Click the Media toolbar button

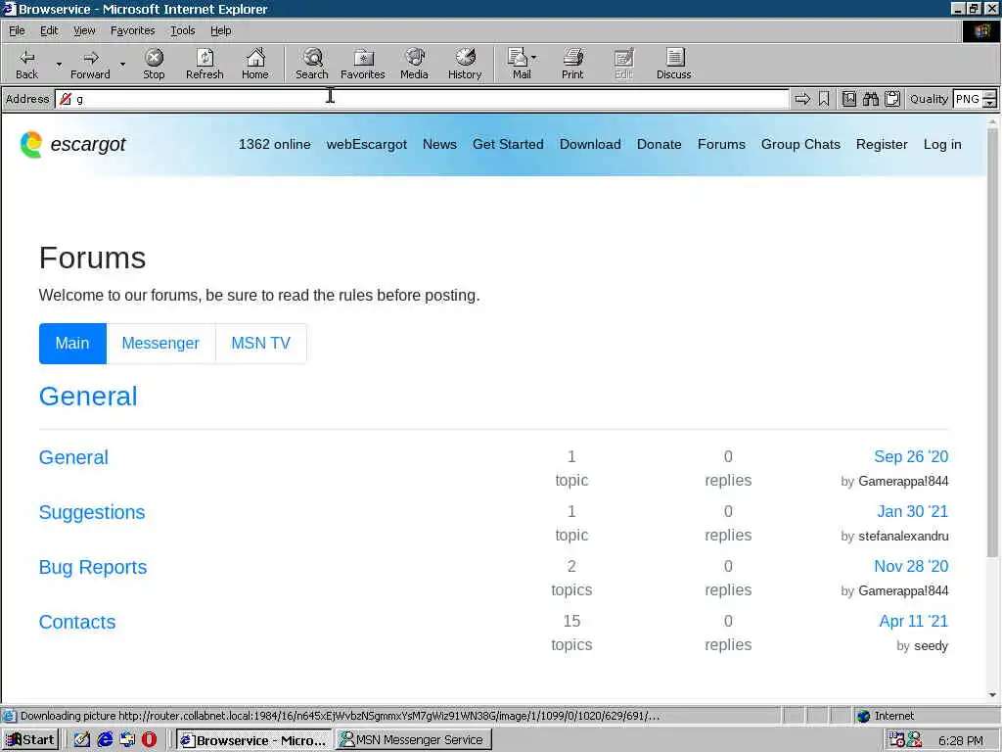pos(414,64)
